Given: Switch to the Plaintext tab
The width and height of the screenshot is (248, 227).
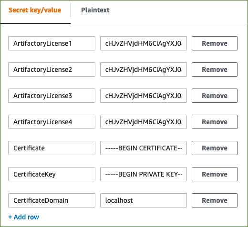Looking at the screenshot, I should click(95, 10).
